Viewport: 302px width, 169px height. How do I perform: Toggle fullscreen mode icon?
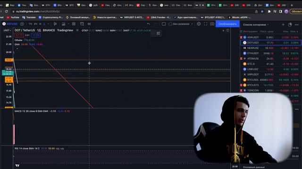[206, 24]
